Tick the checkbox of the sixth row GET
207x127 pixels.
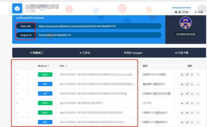tap(27, 122)
